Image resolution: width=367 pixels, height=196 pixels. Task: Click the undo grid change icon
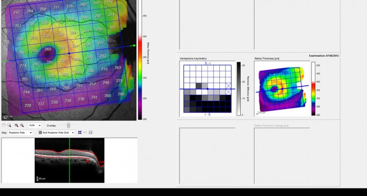pos(85,133)
